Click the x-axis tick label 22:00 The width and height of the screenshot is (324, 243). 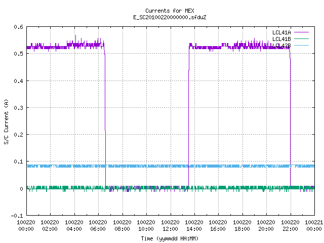point(290,229)
